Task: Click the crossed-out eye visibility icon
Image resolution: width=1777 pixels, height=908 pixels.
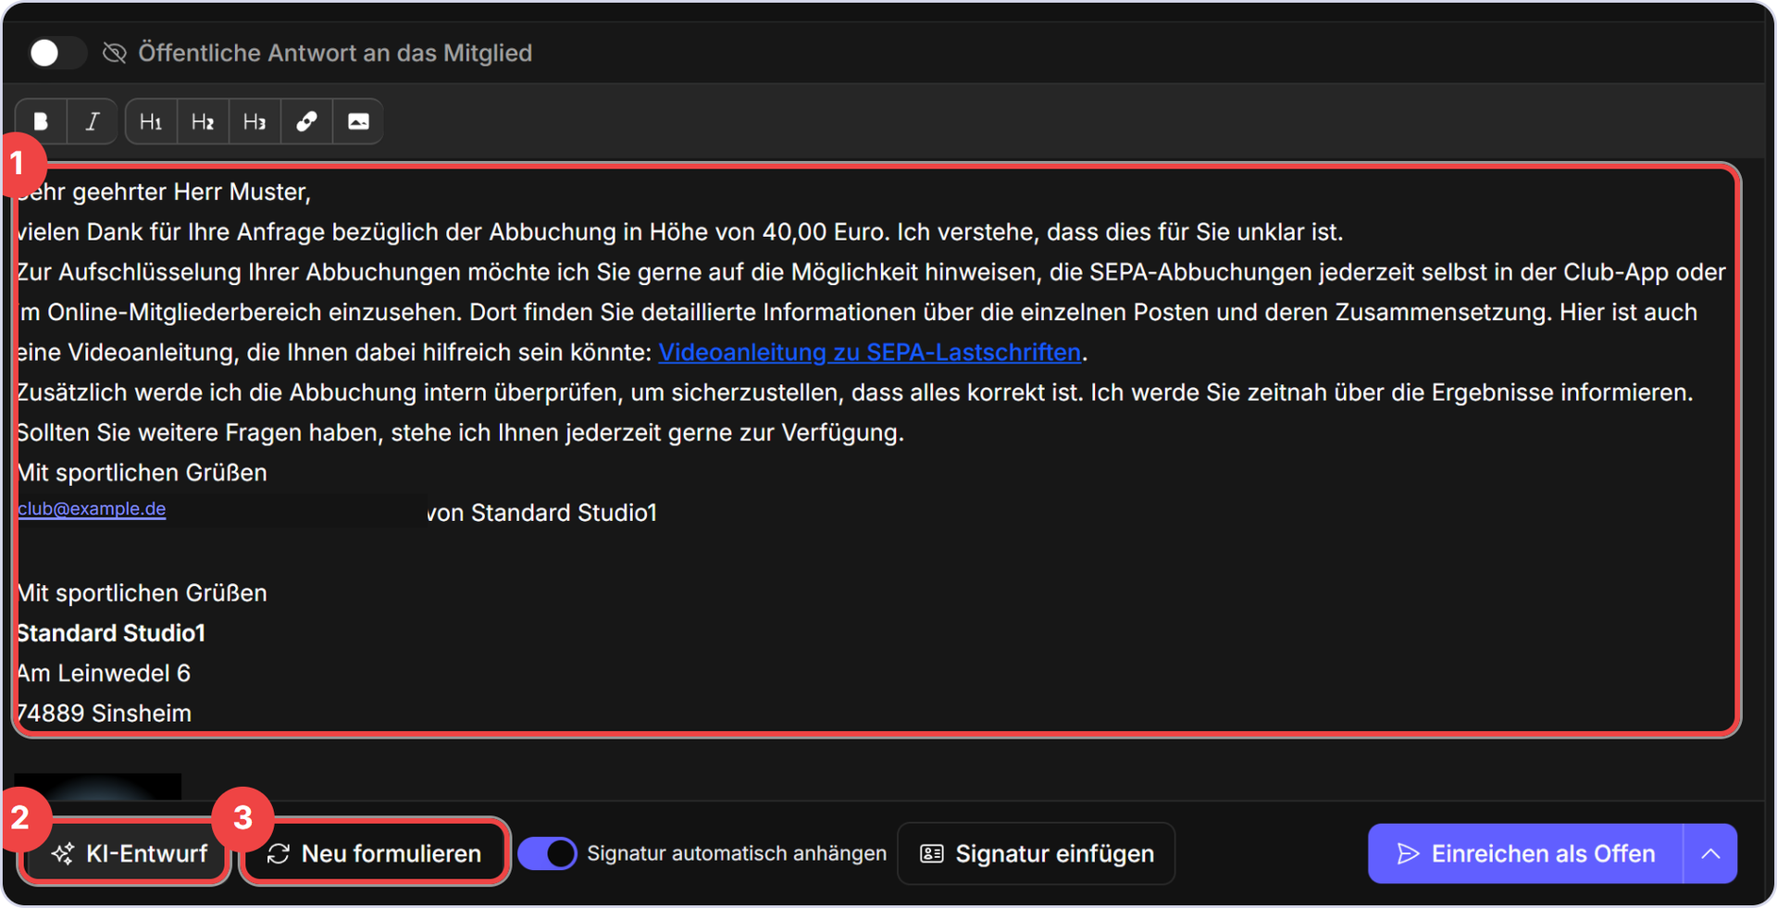Action: (x=115, y=53)
